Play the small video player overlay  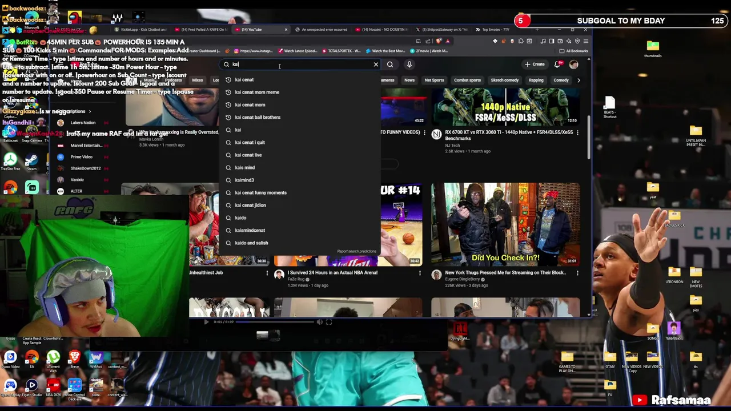click(x=206, y=322)
